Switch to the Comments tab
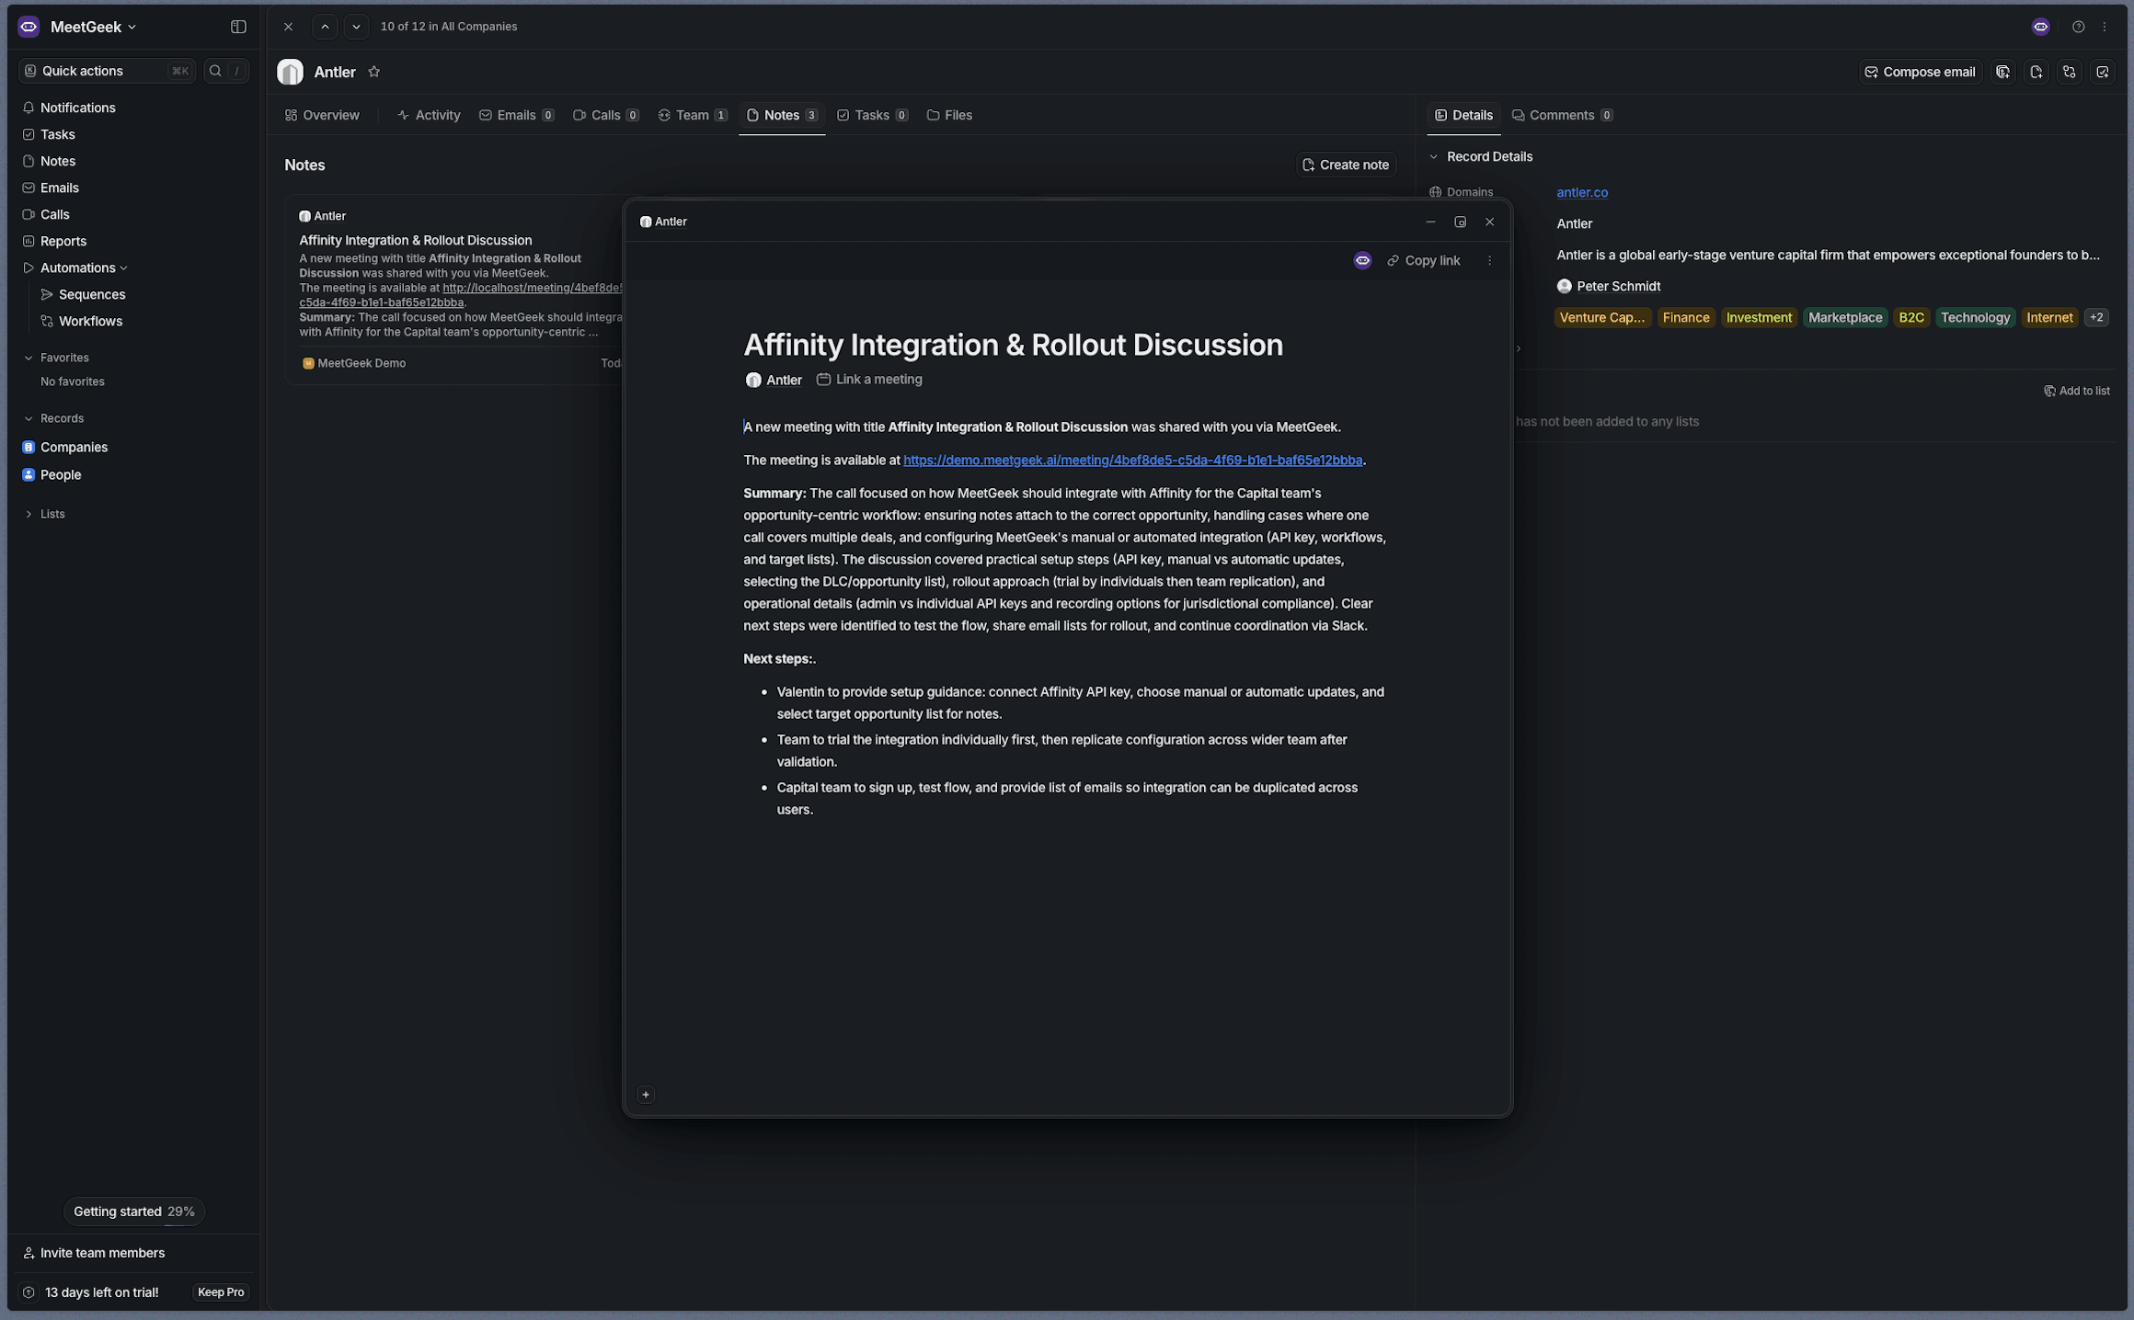Viewport: 2134px width, 1320px height. coord(1560,115)
